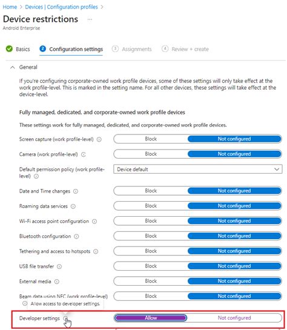Open info icon beside Bluetooth configuration
Viewport: 287px width, 330px height.
pos(76,237)
